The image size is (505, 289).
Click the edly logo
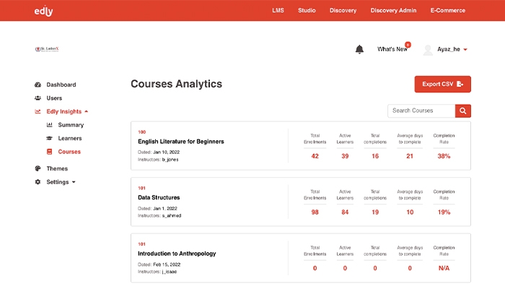point(44,11)
